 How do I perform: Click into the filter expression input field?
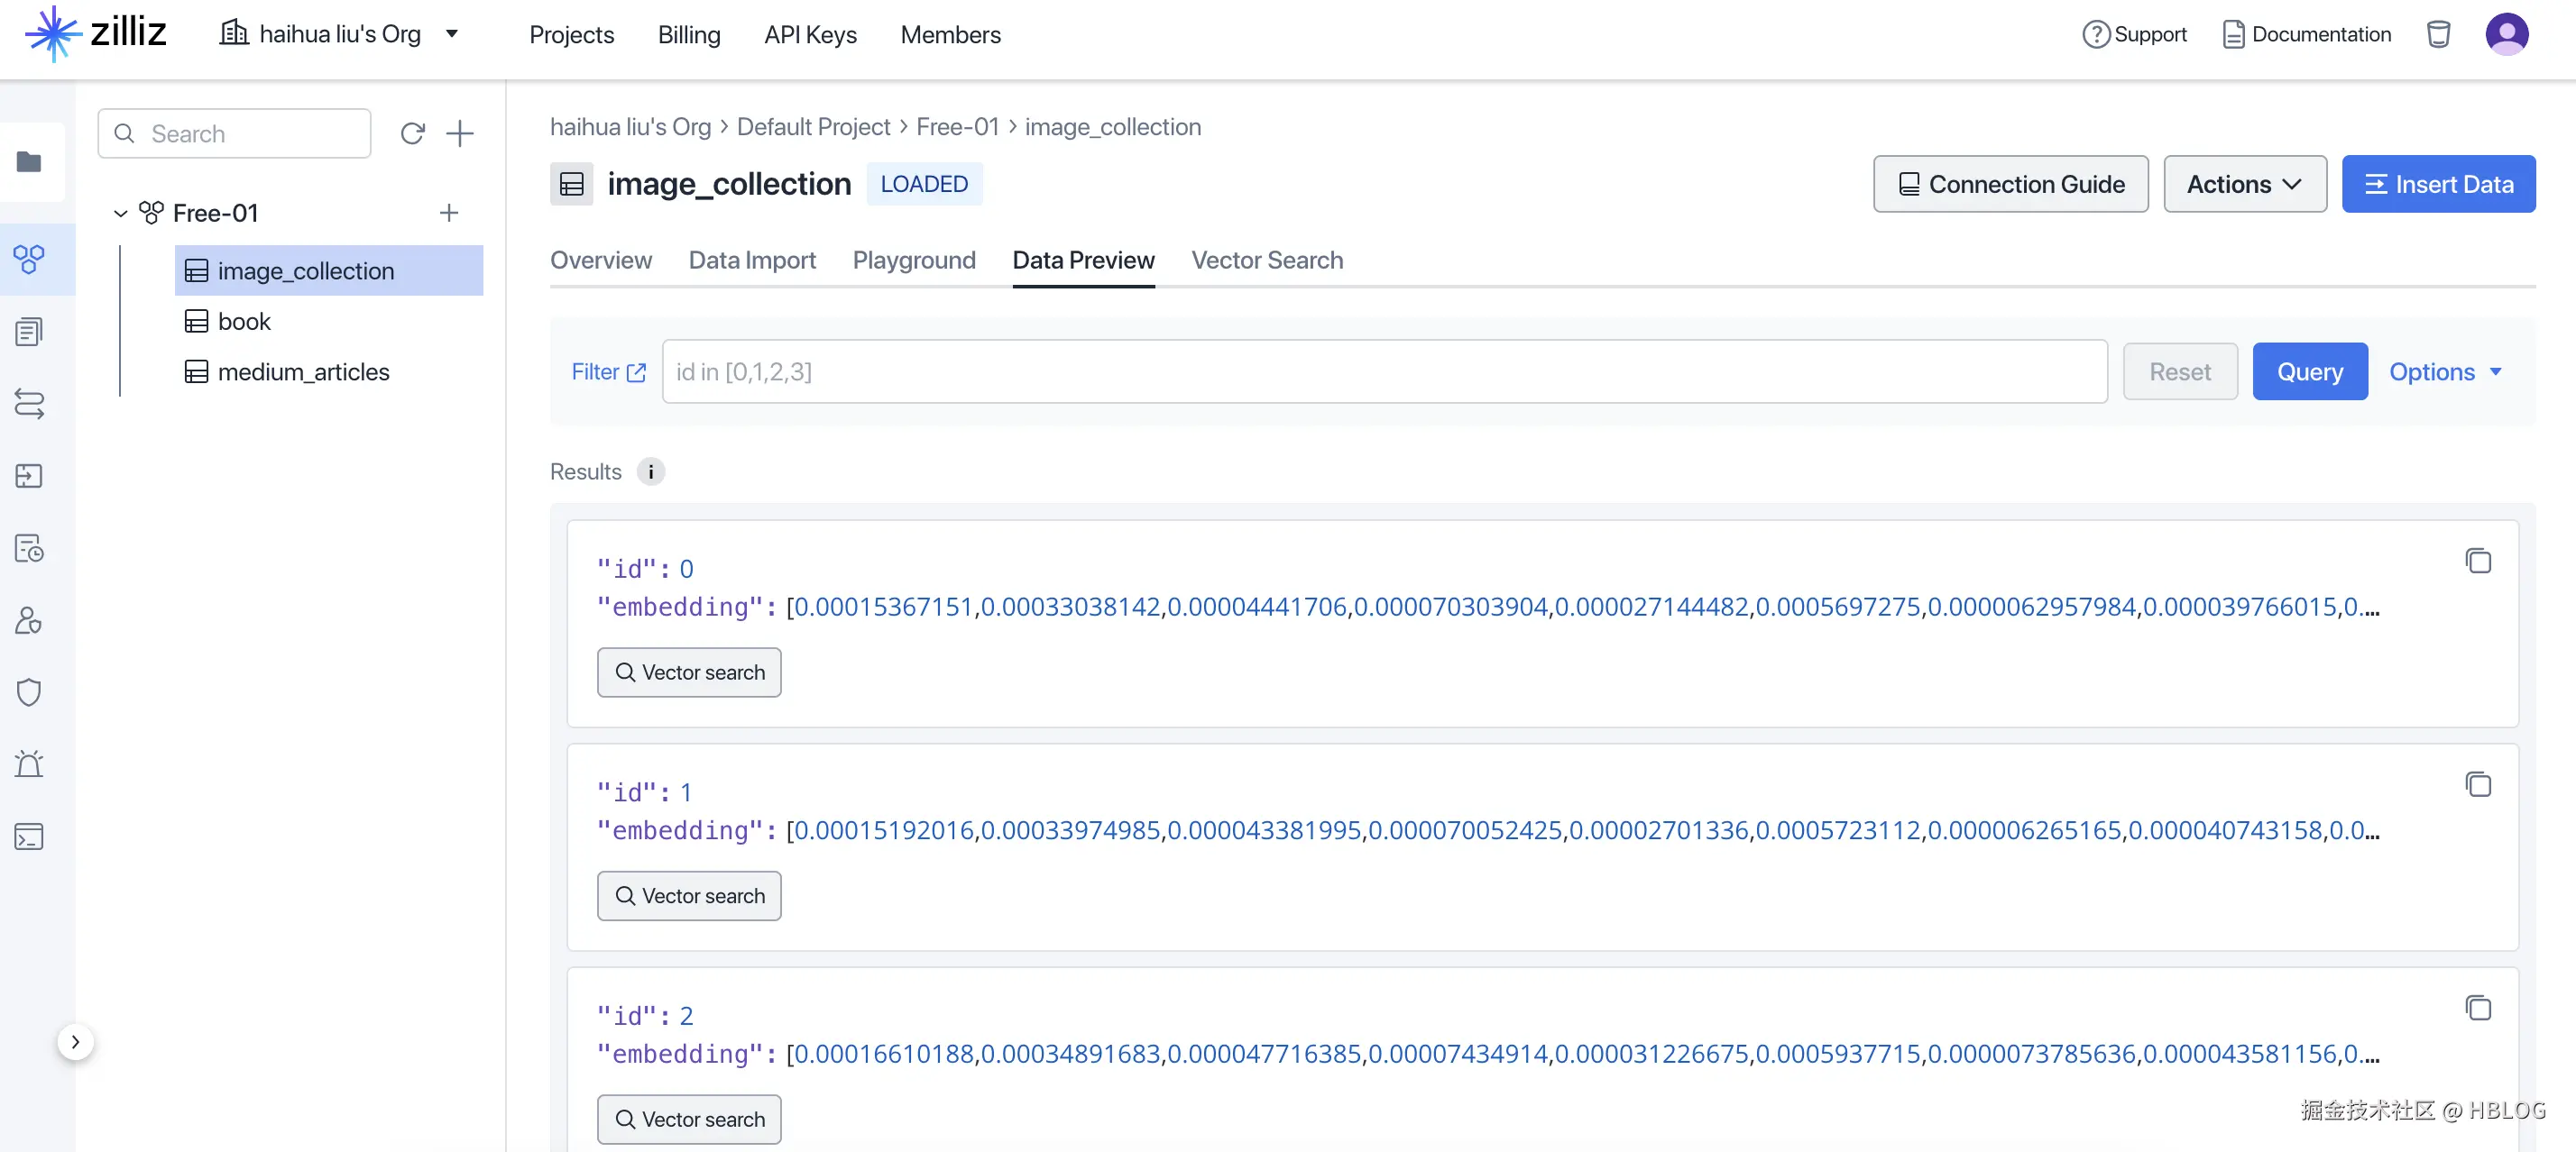tap(1383, 371)
